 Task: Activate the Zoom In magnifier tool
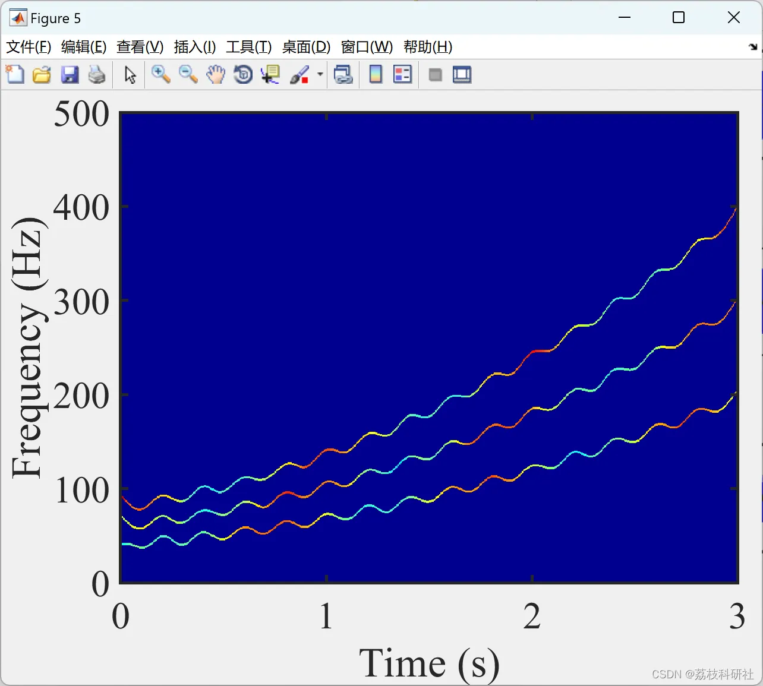[x=160, y=75]
